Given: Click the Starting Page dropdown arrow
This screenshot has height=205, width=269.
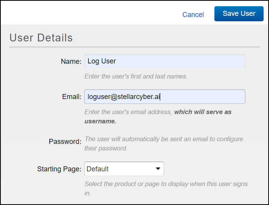Looking at the screenshot, I should pos(158,169).
